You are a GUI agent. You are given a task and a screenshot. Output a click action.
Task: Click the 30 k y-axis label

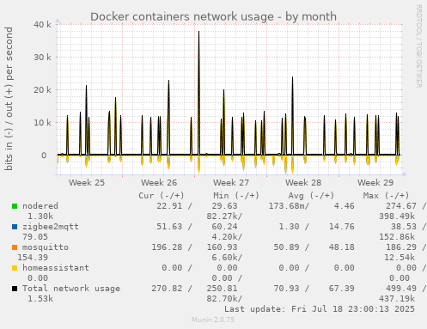(42, 58)
